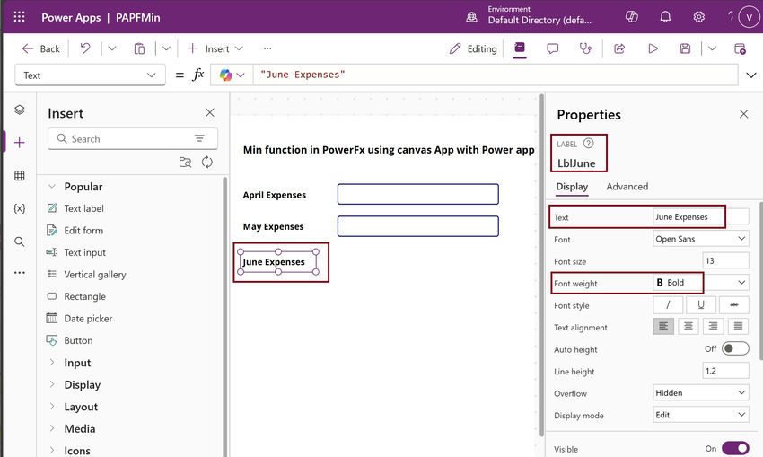763x457 pixels.
Task: Open the toolbar overflow ellipsis
Action: click(x=267, y=48)
